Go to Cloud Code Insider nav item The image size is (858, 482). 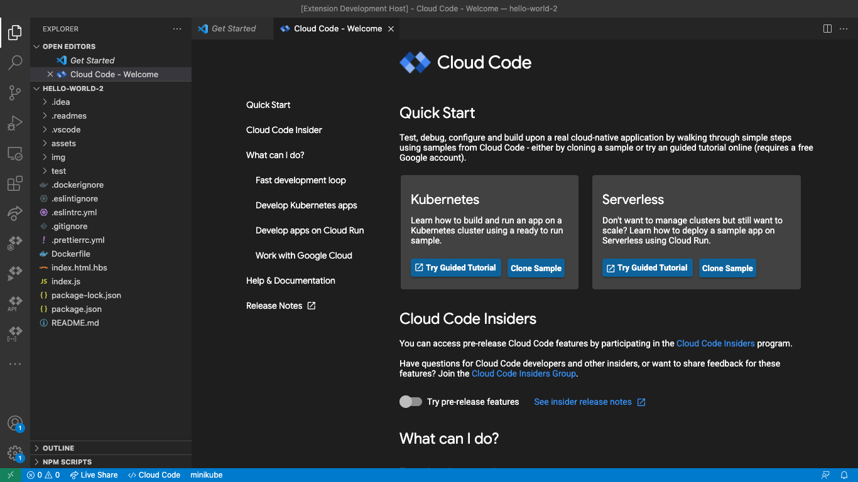(x=284, y=130)
